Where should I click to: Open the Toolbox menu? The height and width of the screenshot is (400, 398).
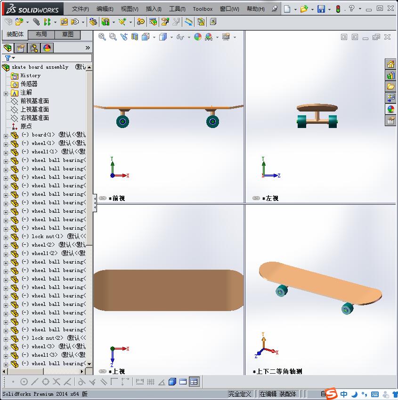(203, 9)
